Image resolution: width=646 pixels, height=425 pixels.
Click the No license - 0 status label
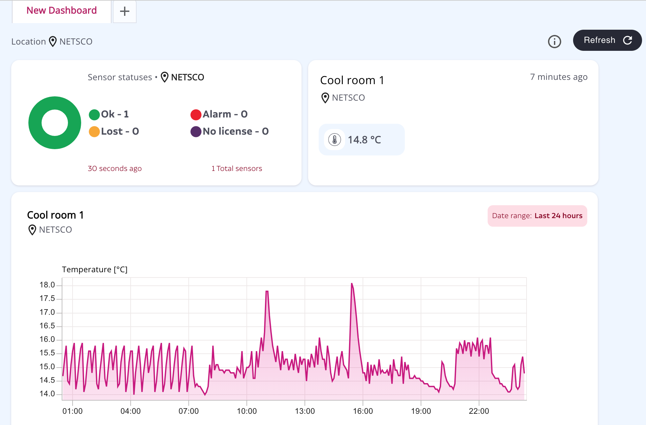click(x=236, y=131)
